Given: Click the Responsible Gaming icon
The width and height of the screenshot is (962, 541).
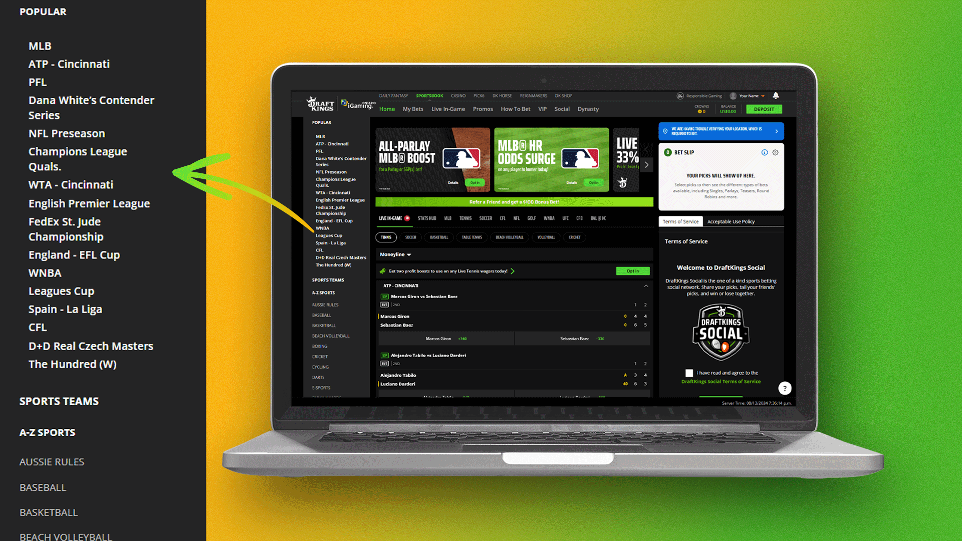Looking at the screenshot, I should [680, 95].
